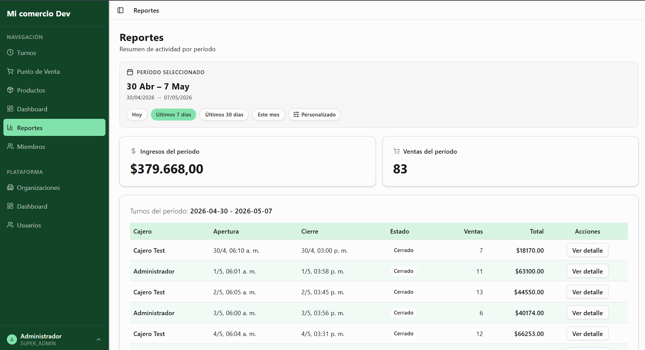Click the Cajero Test name in the 4/5 row
Image resolution: width=645 pixels, height=350 pixels.
click(149, 334)
